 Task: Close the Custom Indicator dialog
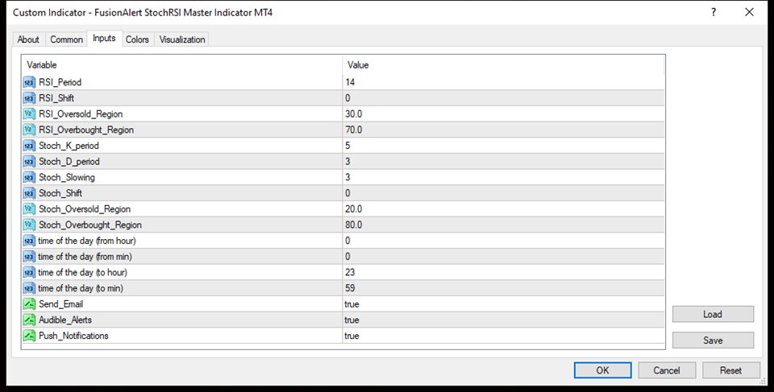[x=749, y=12]
